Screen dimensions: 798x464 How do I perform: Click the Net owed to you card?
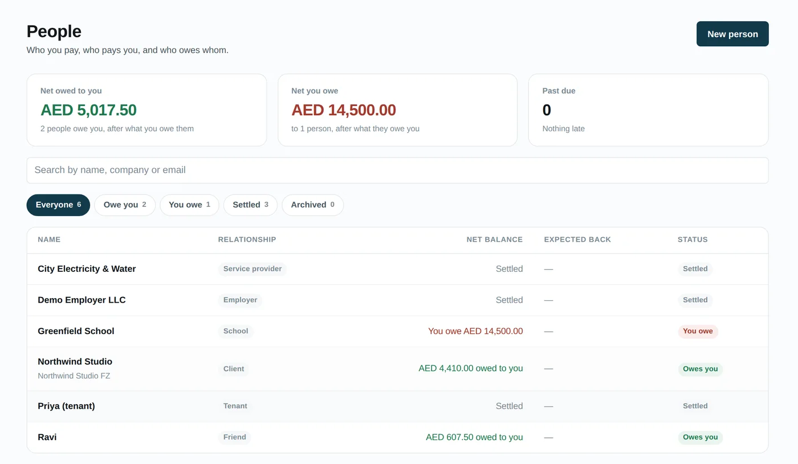tap(146, 110)
